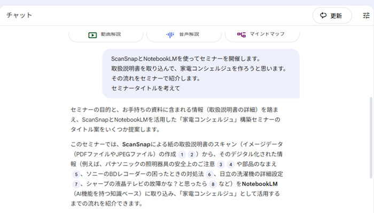Screen dimensions: 374x213
Task: Open citation 4 chip
Action: (x=231, y=165)
